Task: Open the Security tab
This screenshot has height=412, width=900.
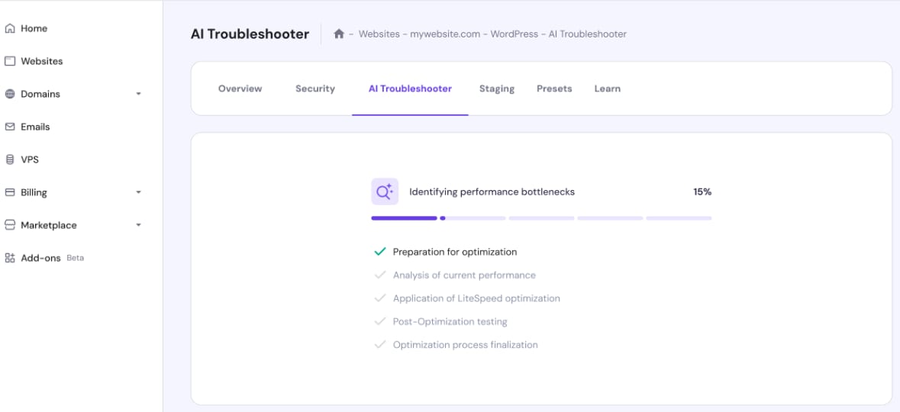Action: [x=315, y=89]
